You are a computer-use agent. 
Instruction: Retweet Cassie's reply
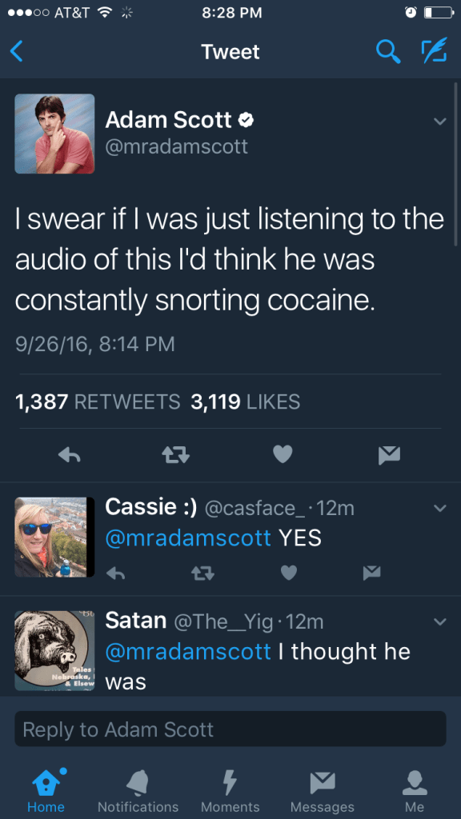point(199,573)
